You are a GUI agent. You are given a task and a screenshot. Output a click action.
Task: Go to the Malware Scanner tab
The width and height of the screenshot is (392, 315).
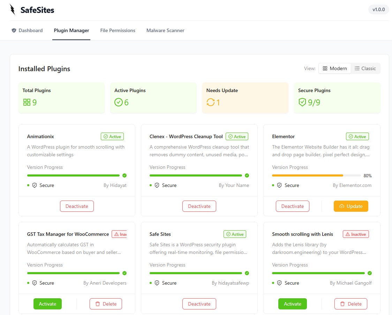[x=165, y=30]
